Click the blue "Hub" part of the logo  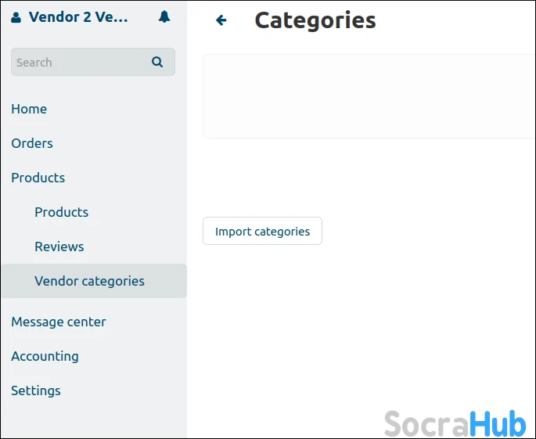(x=497, y=423)
